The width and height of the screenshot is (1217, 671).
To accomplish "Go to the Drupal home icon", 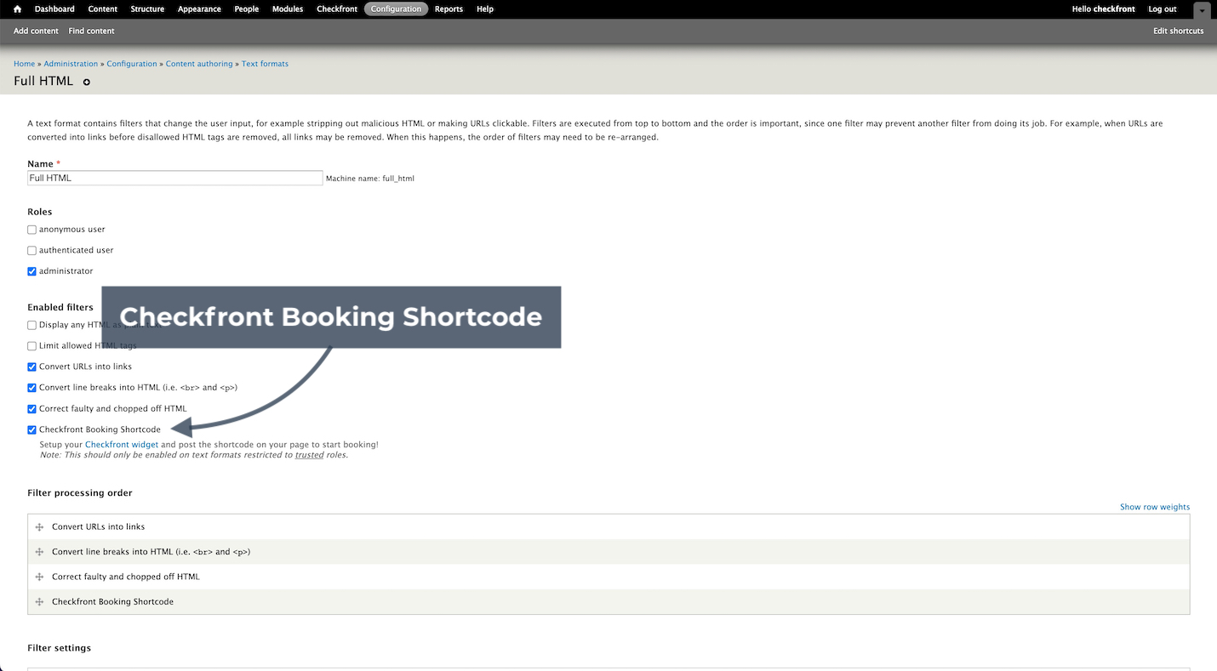I will 17,9.
